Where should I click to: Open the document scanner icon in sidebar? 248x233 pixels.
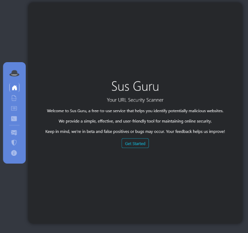(x=14, y=98)
